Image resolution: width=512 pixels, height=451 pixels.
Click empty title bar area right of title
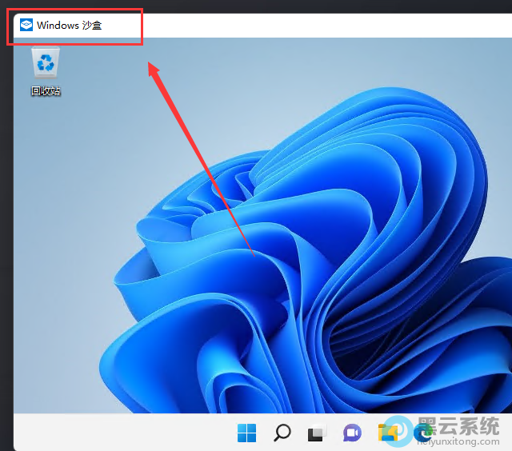[320, 26]
